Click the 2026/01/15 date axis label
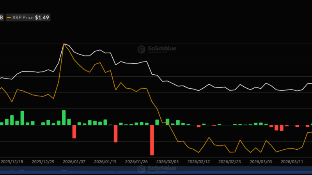This screenshot has width=312, height=175. coord(105,162)
